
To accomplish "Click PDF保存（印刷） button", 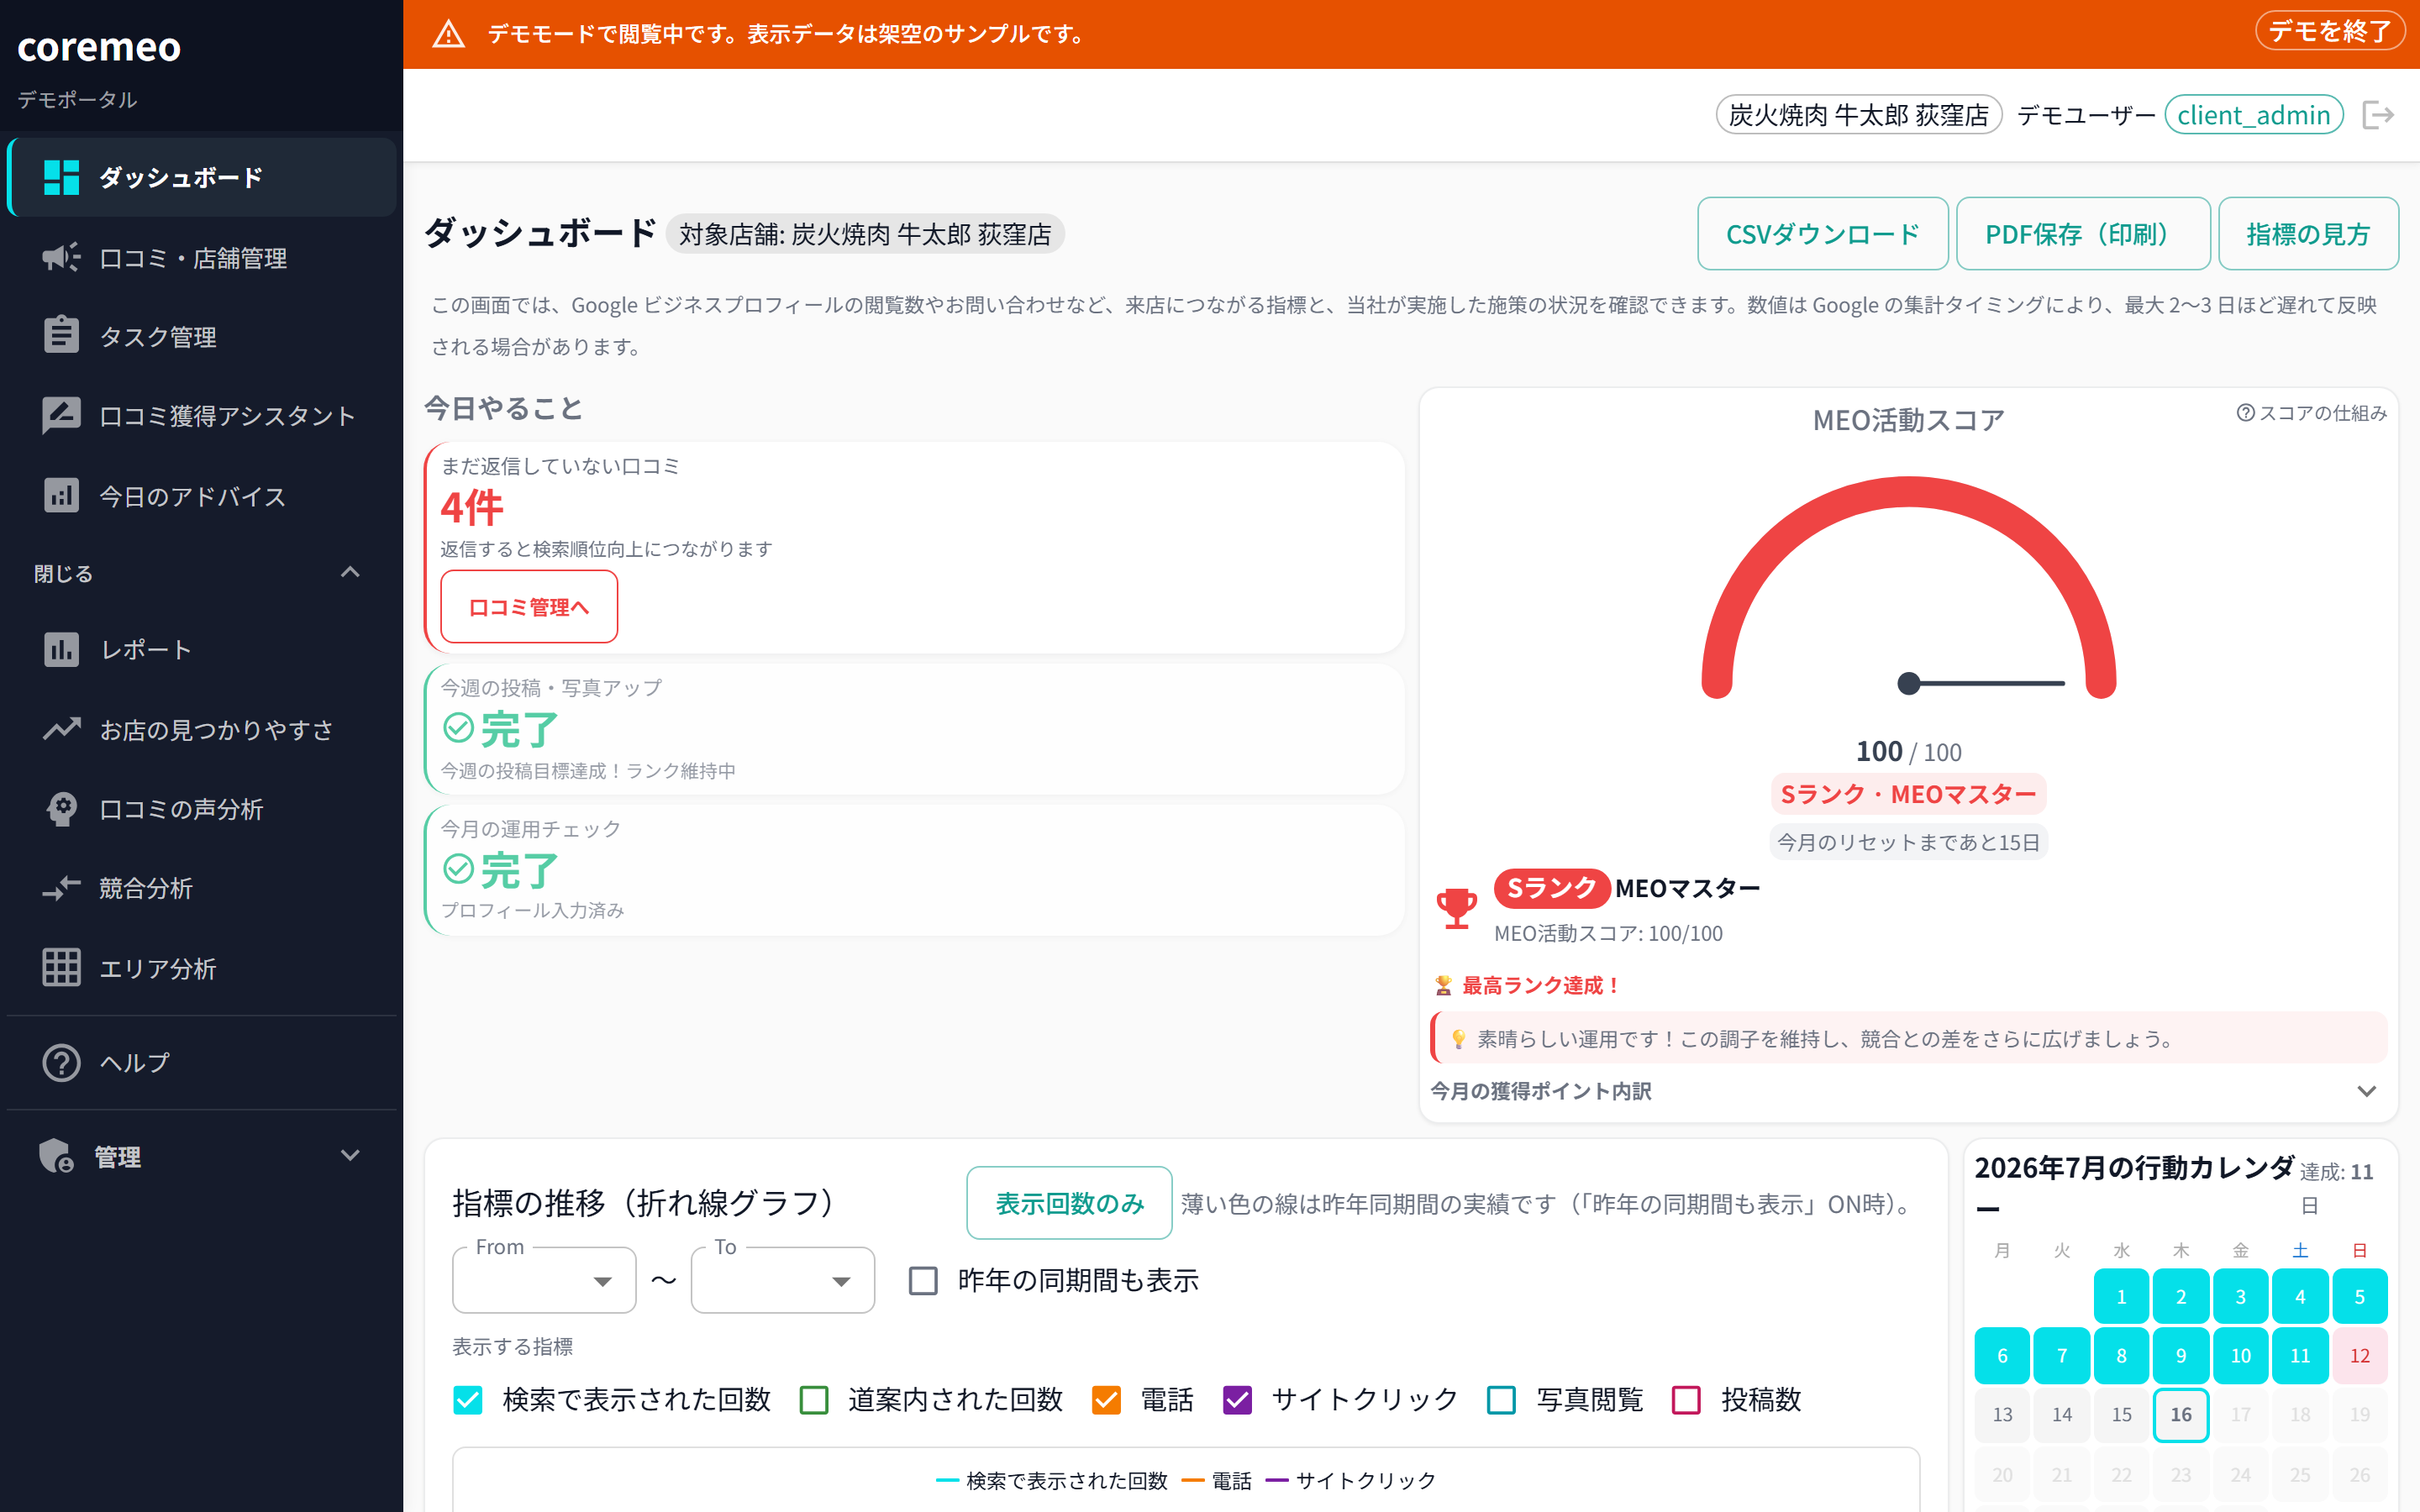I will tap(2082, 234).
